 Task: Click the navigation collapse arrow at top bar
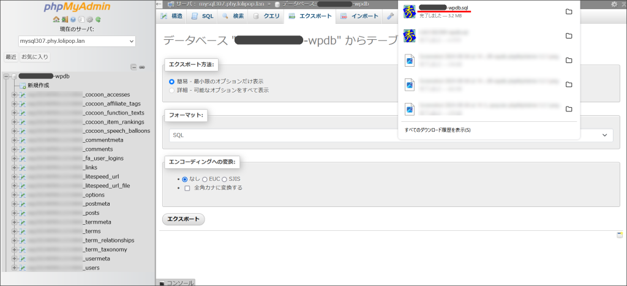pyautogui.click(x=159, y=4)
